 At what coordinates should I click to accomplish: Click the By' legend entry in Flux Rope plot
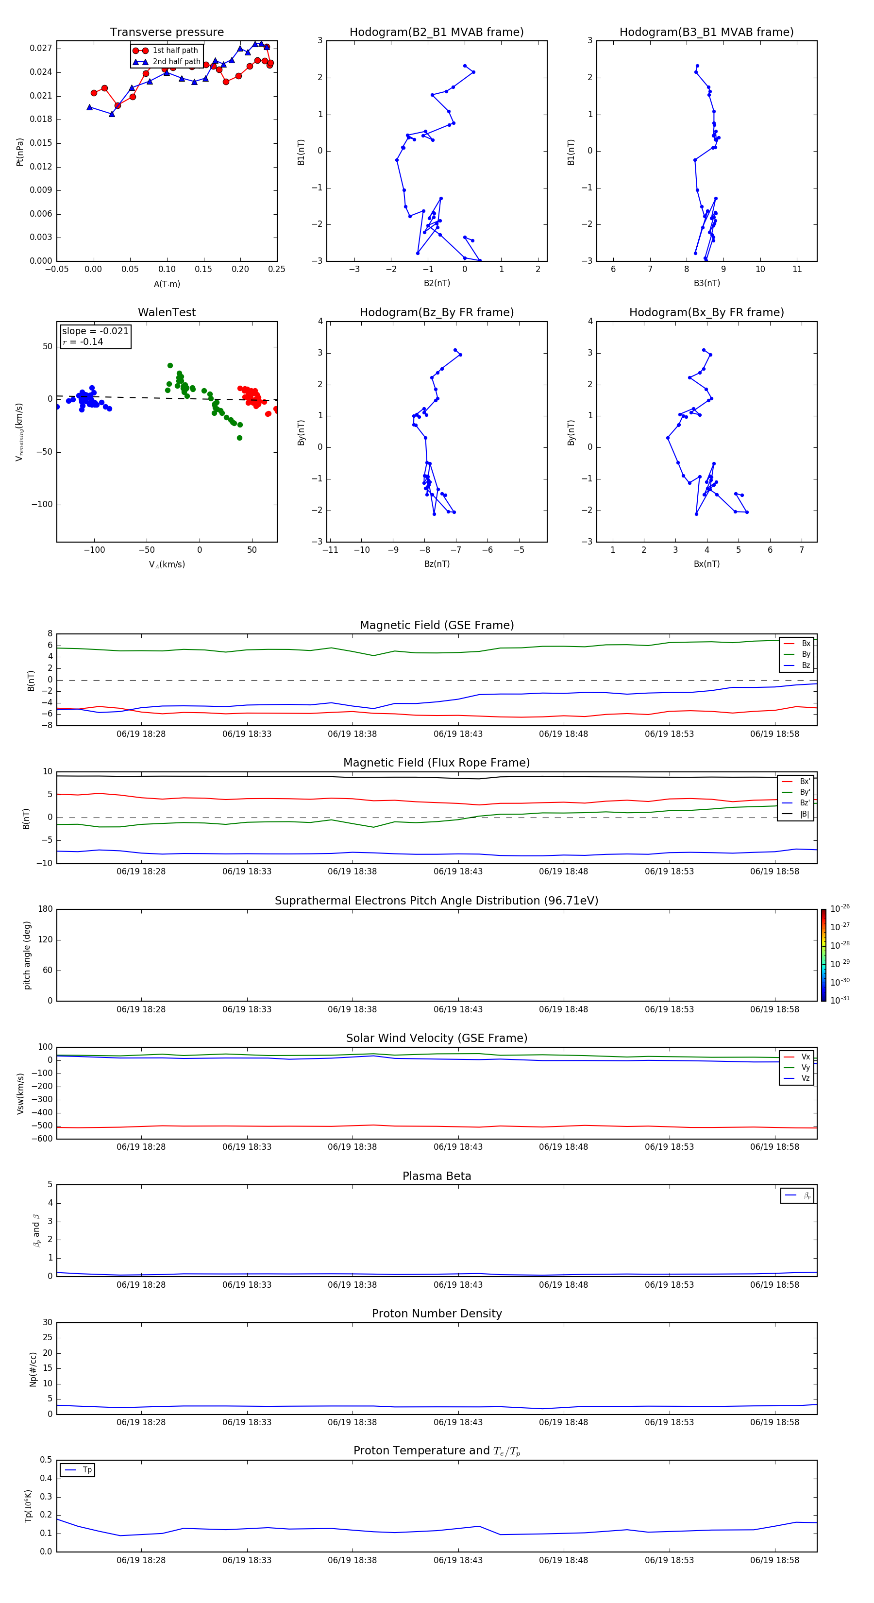point(796,792)
